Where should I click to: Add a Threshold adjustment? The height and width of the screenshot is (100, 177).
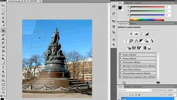pyautogui.click(x=139, y=48)
